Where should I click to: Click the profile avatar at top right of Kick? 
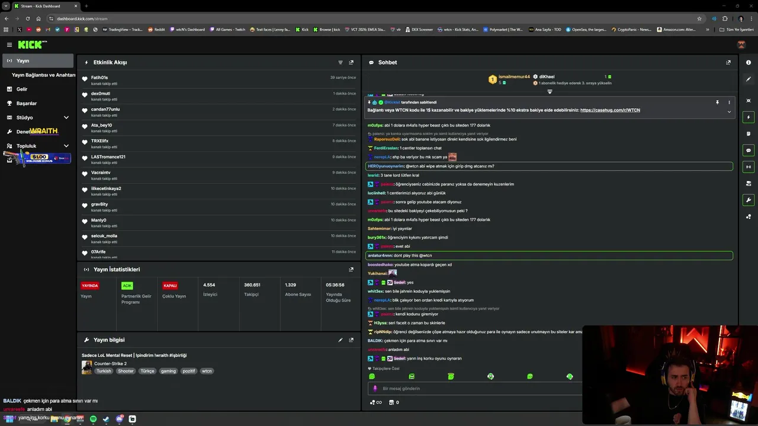(x=741, y=44)
